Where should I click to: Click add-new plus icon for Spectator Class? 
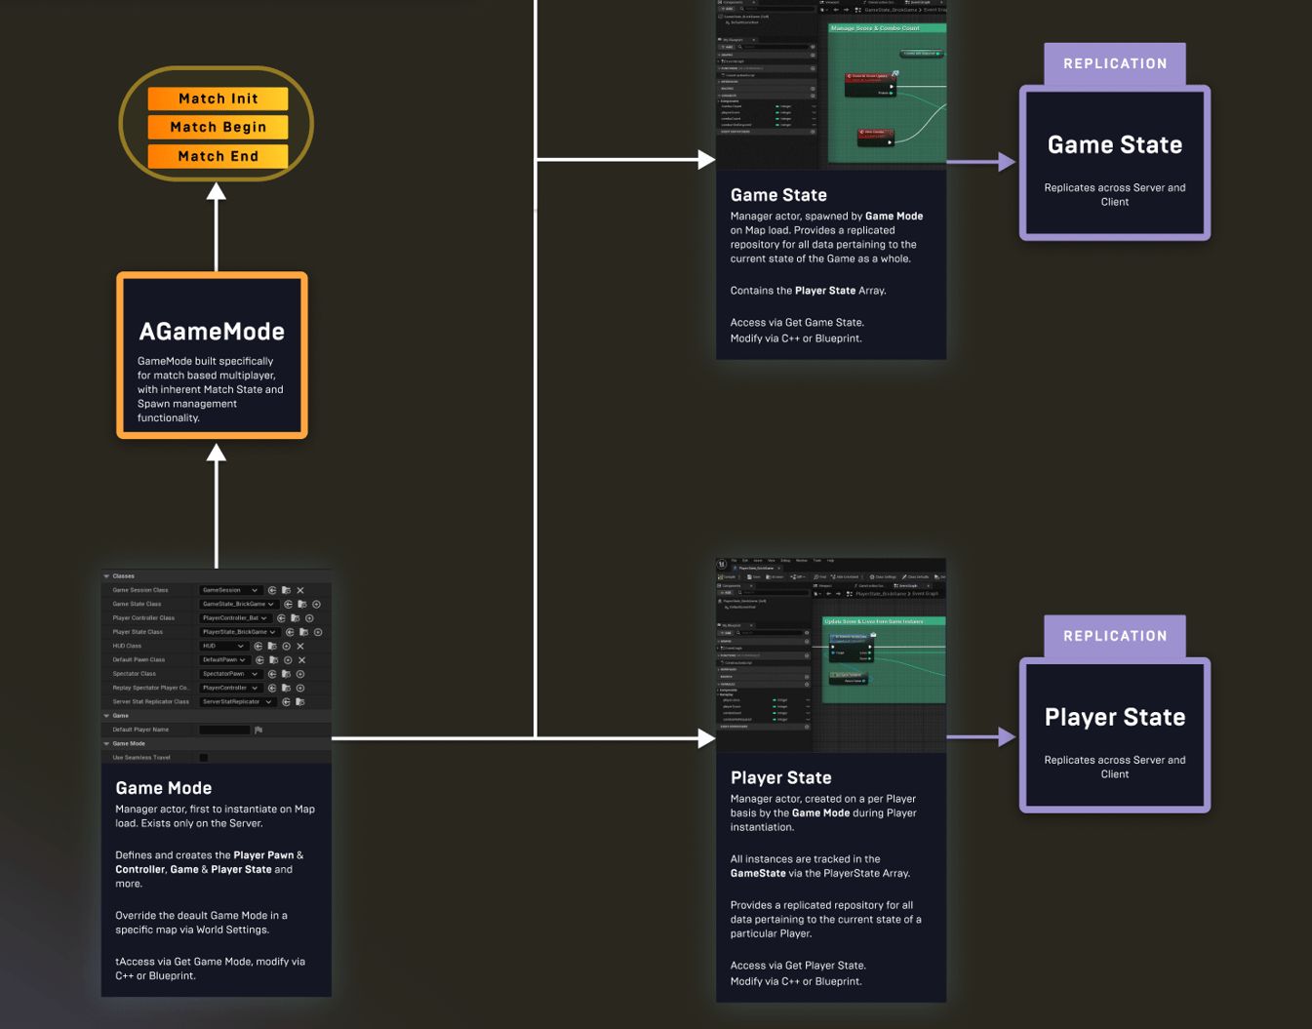tap(300, 674)
